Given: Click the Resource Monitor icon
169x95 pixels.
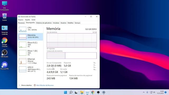Looking at the screenshot, I should [35, 85].
